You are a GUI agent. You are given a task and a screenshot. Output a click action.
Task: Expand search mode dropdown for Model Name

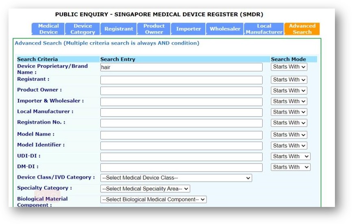tap(289, 135)
